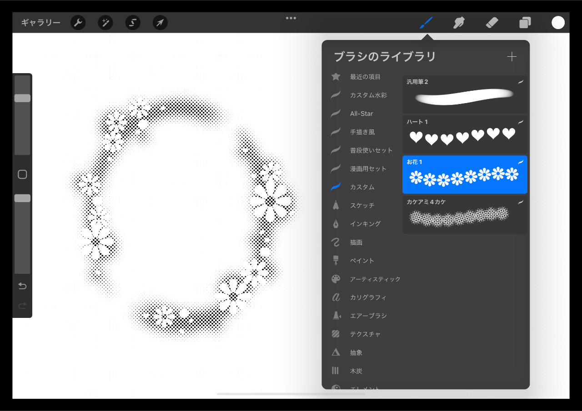
Task: Click the ブラシのライブラリ title
Action: pos(385,56)
